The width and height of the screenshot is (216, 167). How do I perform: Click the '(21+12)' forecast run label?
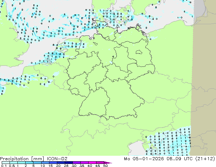205,158
